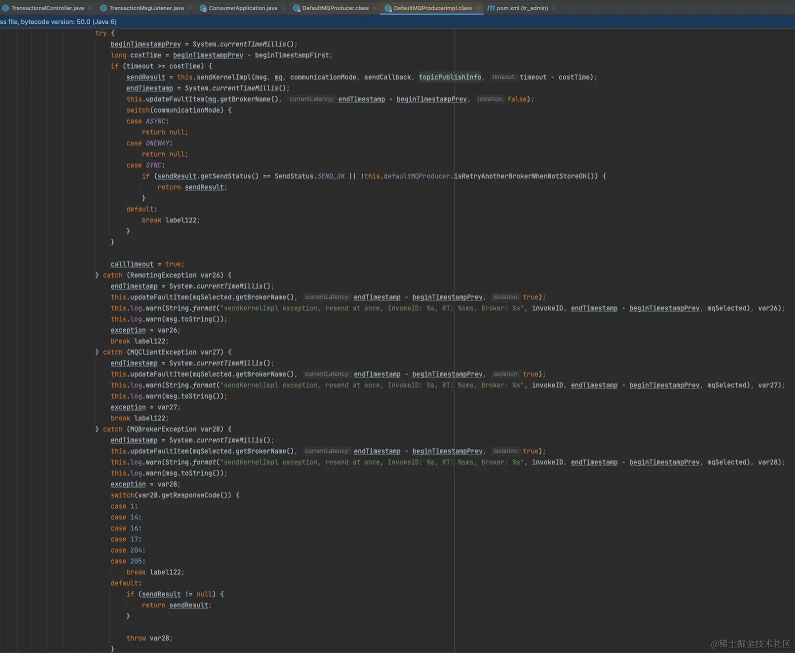Click RemotingException in the catch clause

(x=163, y=275)
